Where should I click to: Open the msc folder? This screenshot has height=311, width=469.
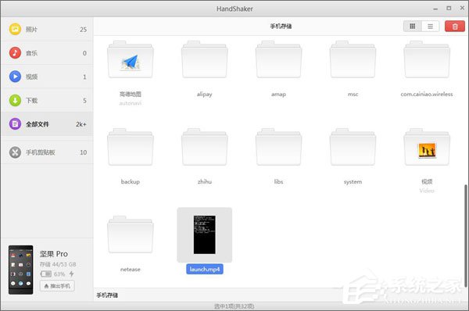point(353,59)
